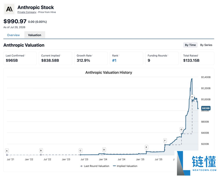The image size is (218, 176).
Task: Toggle Last Round Valuation legend item
Action: tap(95, 166)
